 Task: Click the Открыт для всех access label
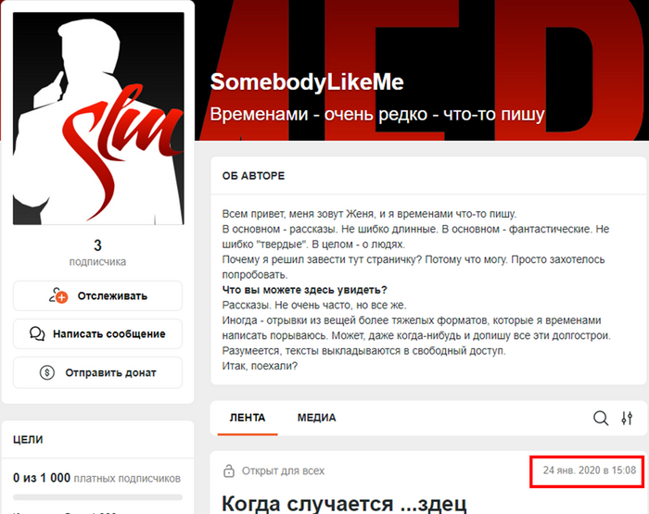[x=283, y=470]
